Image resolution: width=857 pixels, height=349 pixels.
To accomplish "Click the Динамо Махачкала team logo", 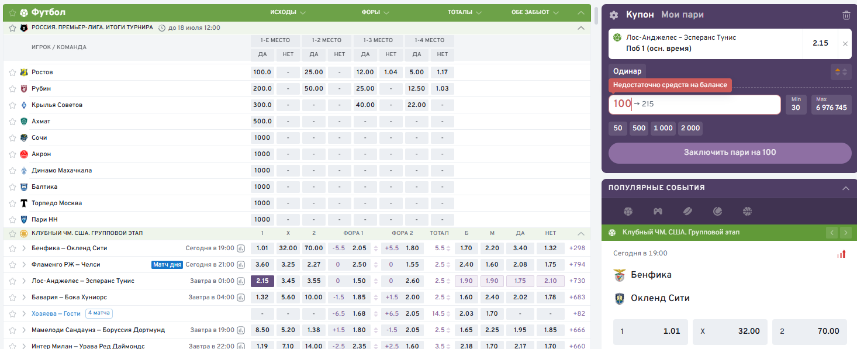I will 24,171.
